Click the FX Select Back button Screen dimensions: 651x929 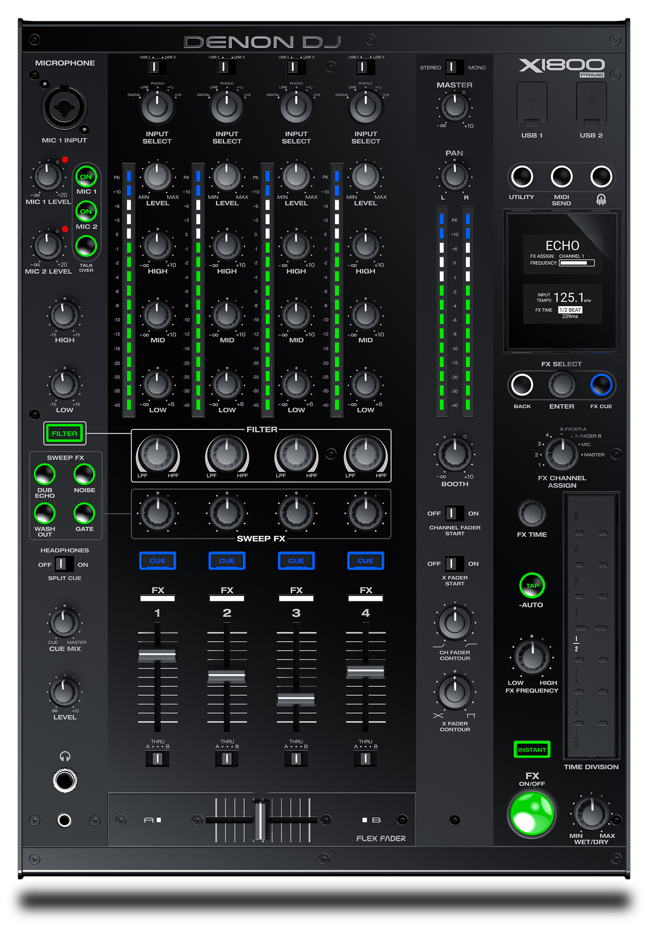522,385
